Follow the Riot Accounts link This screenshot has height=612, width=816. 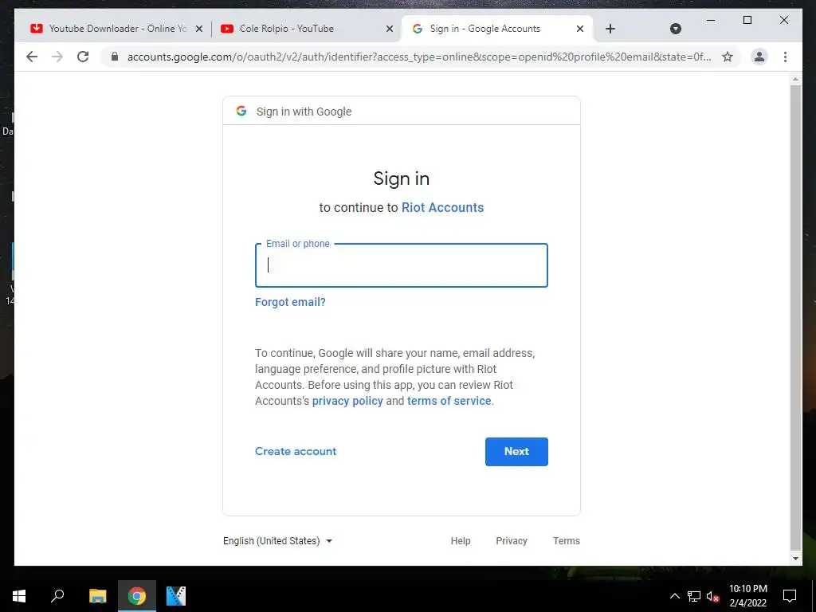point(442,207)
